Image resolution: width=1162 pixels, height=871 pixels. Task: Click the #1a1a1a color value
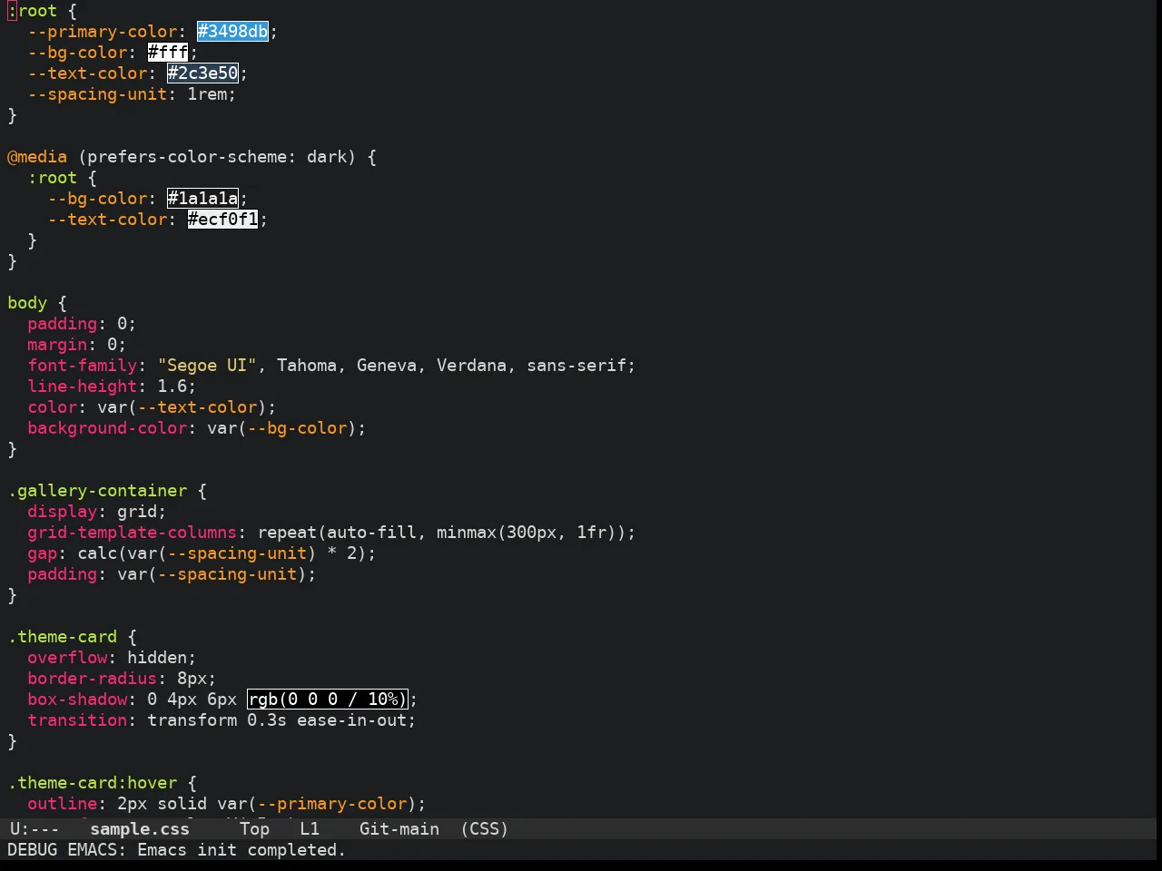tap(203, 199)
